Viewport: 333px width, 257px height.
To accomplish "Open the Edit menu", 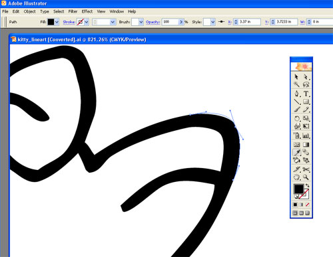I will (x=16, y=11).
